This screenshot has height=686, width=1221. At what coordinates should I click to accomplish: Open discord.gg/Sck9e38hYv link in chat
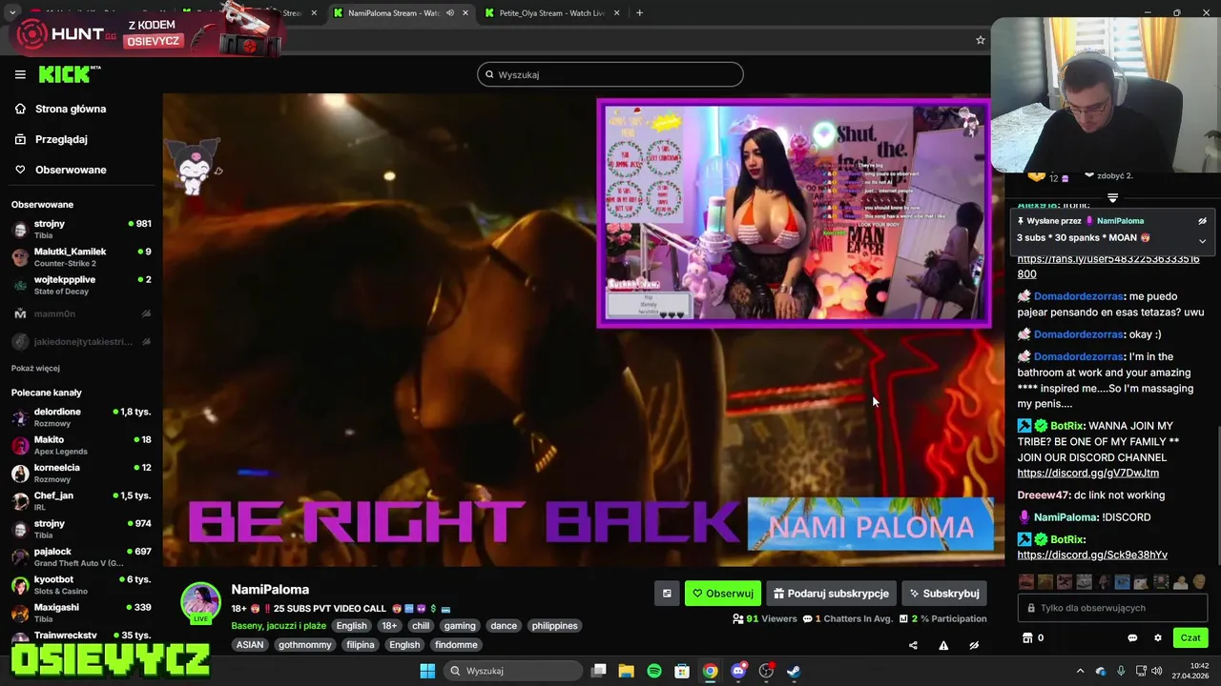point(1092,555)
